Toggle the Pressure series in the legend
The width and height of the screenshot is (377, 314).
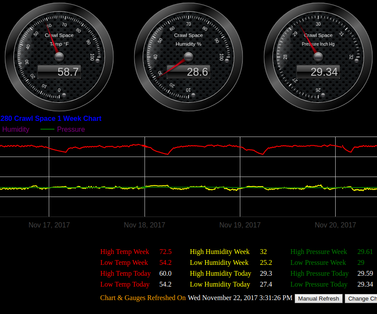click(x=71, y=129)
